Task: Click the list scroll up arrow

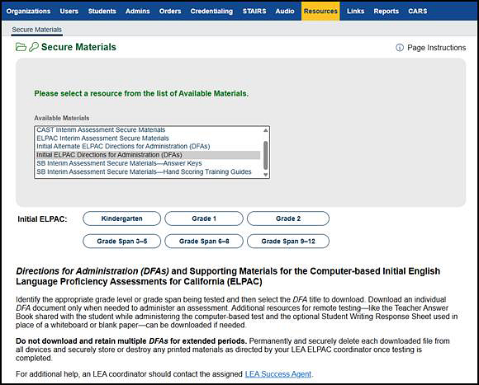Action: [x=265, y=130]
